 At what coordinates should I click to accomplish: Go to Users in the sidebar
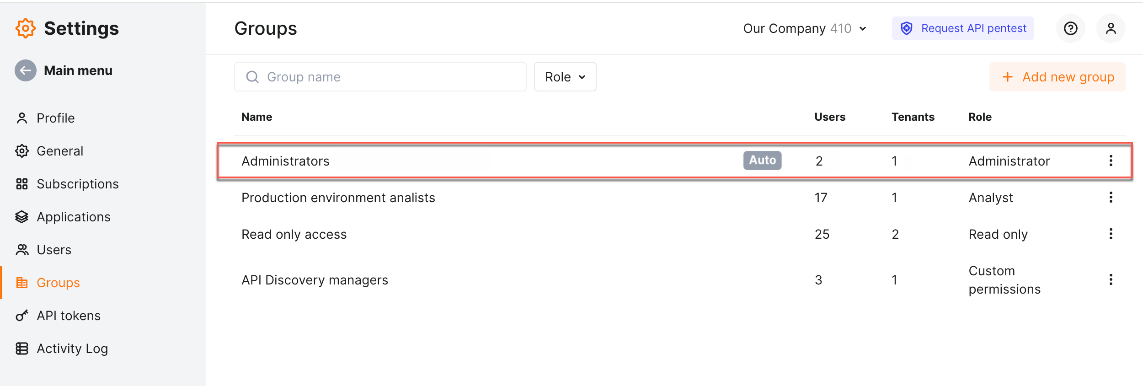54,250
